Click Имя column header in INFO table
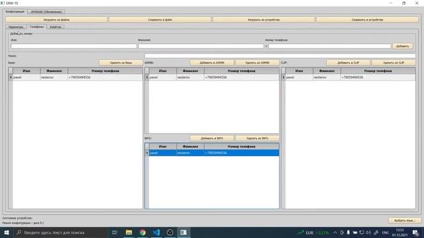The height and width of the screenshot is (238, 424). [x=163, y=147]
